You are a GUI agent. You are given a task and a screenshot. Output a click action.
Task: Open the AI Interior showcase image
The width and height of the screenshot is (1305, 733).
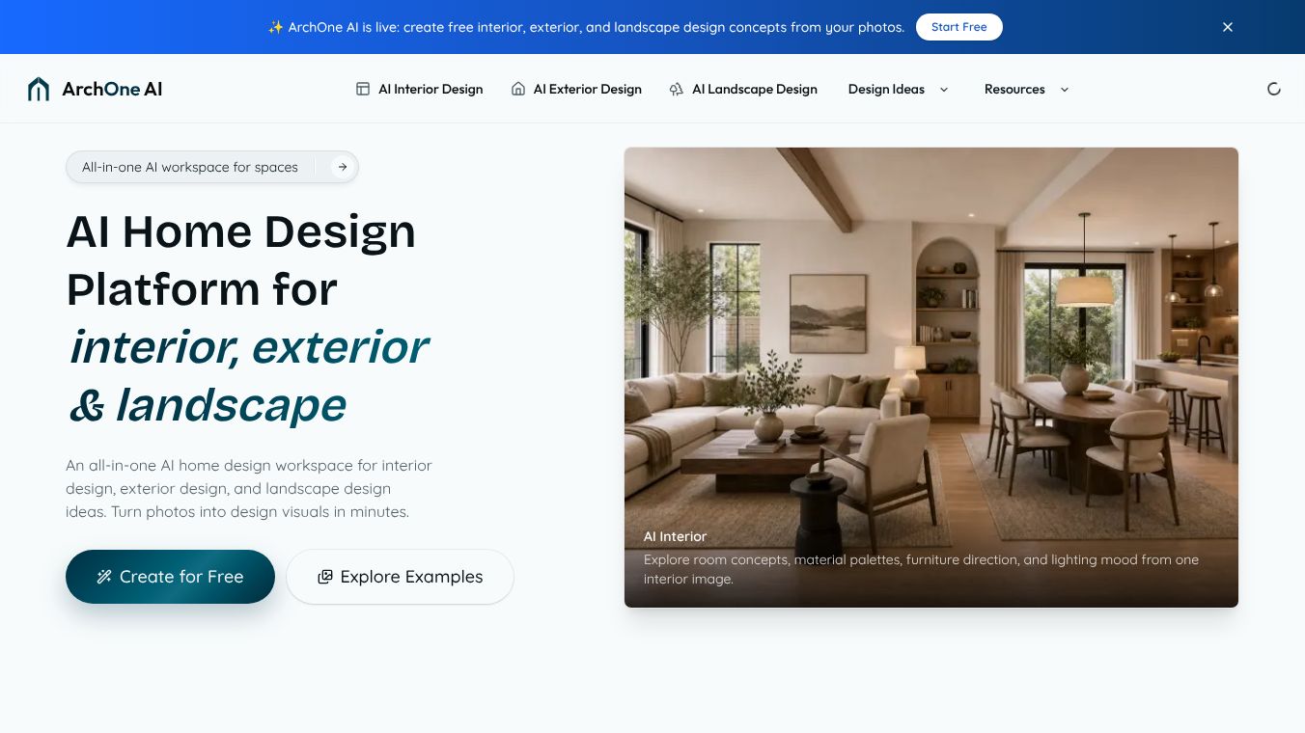pyautogui.click(x=930, y=377)
